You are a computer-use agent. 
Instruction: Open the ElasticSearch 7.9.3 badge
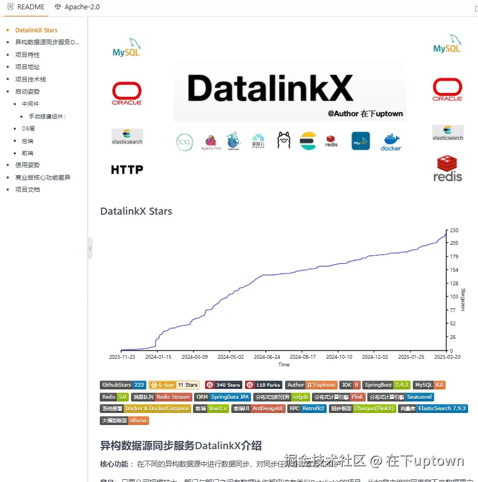coord(433,409)
